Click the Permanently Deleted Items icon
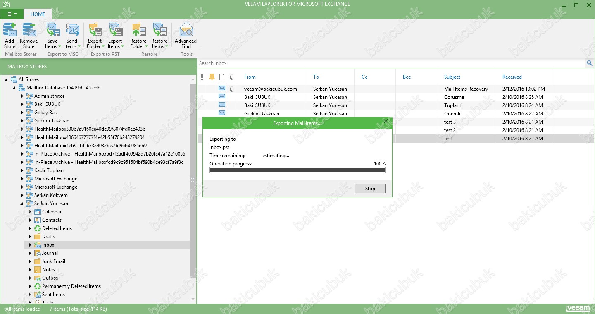The image size is (595, 314). [38, 286]
